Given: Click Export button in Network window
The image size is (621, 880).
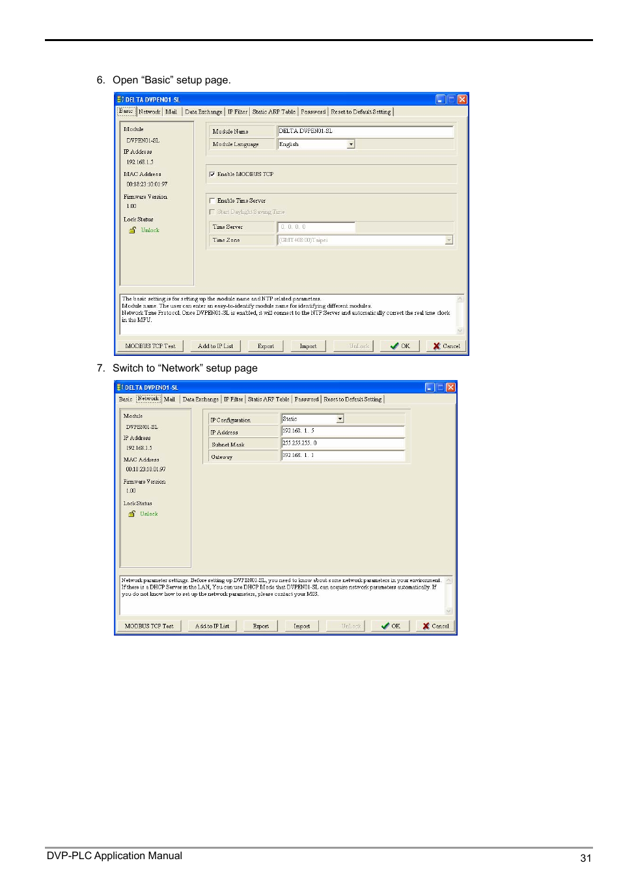Looking at the screenshot, I should [x=261, y=626].
